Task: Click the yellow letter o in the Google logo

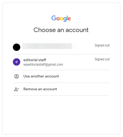Action: (61, 19)
